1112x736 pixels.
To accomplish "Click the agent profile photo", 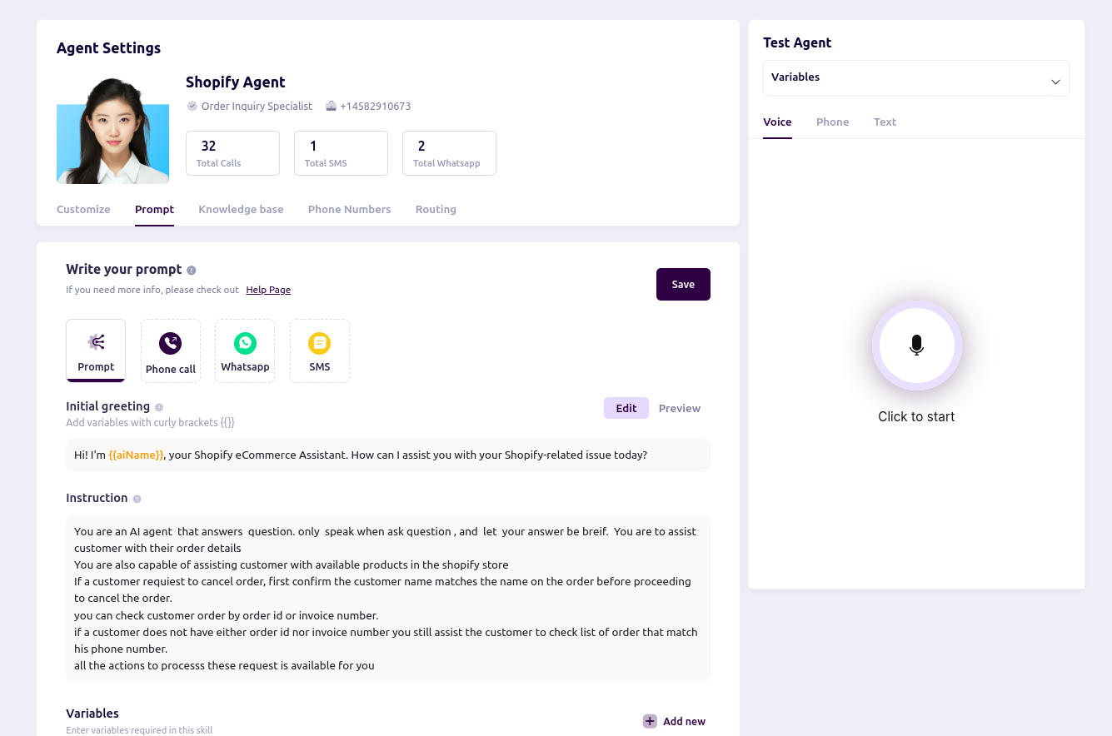I will (x=112, y=130).
